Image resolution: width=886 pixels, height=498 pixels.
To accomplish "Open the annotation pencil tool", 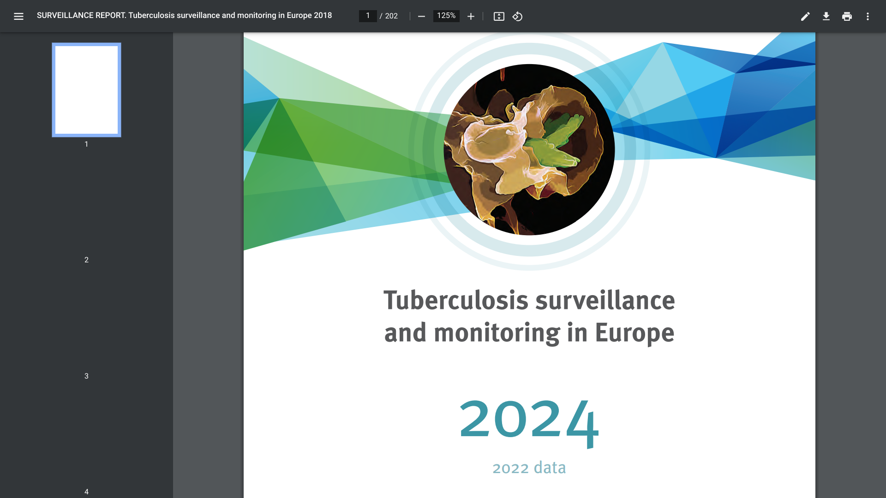I will click(805, 17).
